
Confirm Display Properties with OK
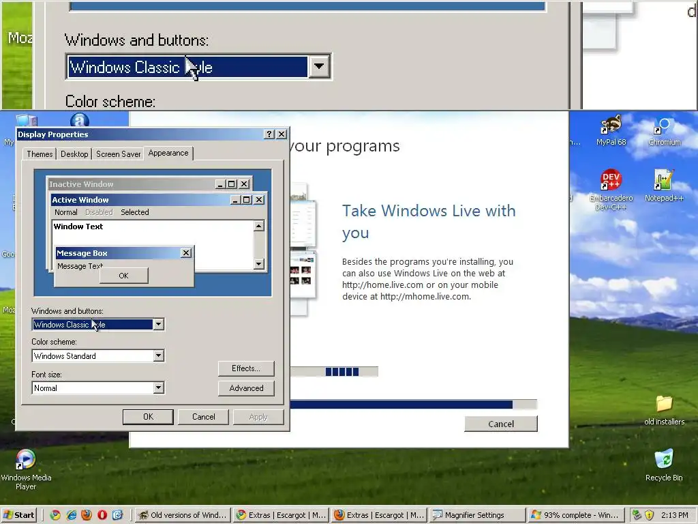point(148,417)
